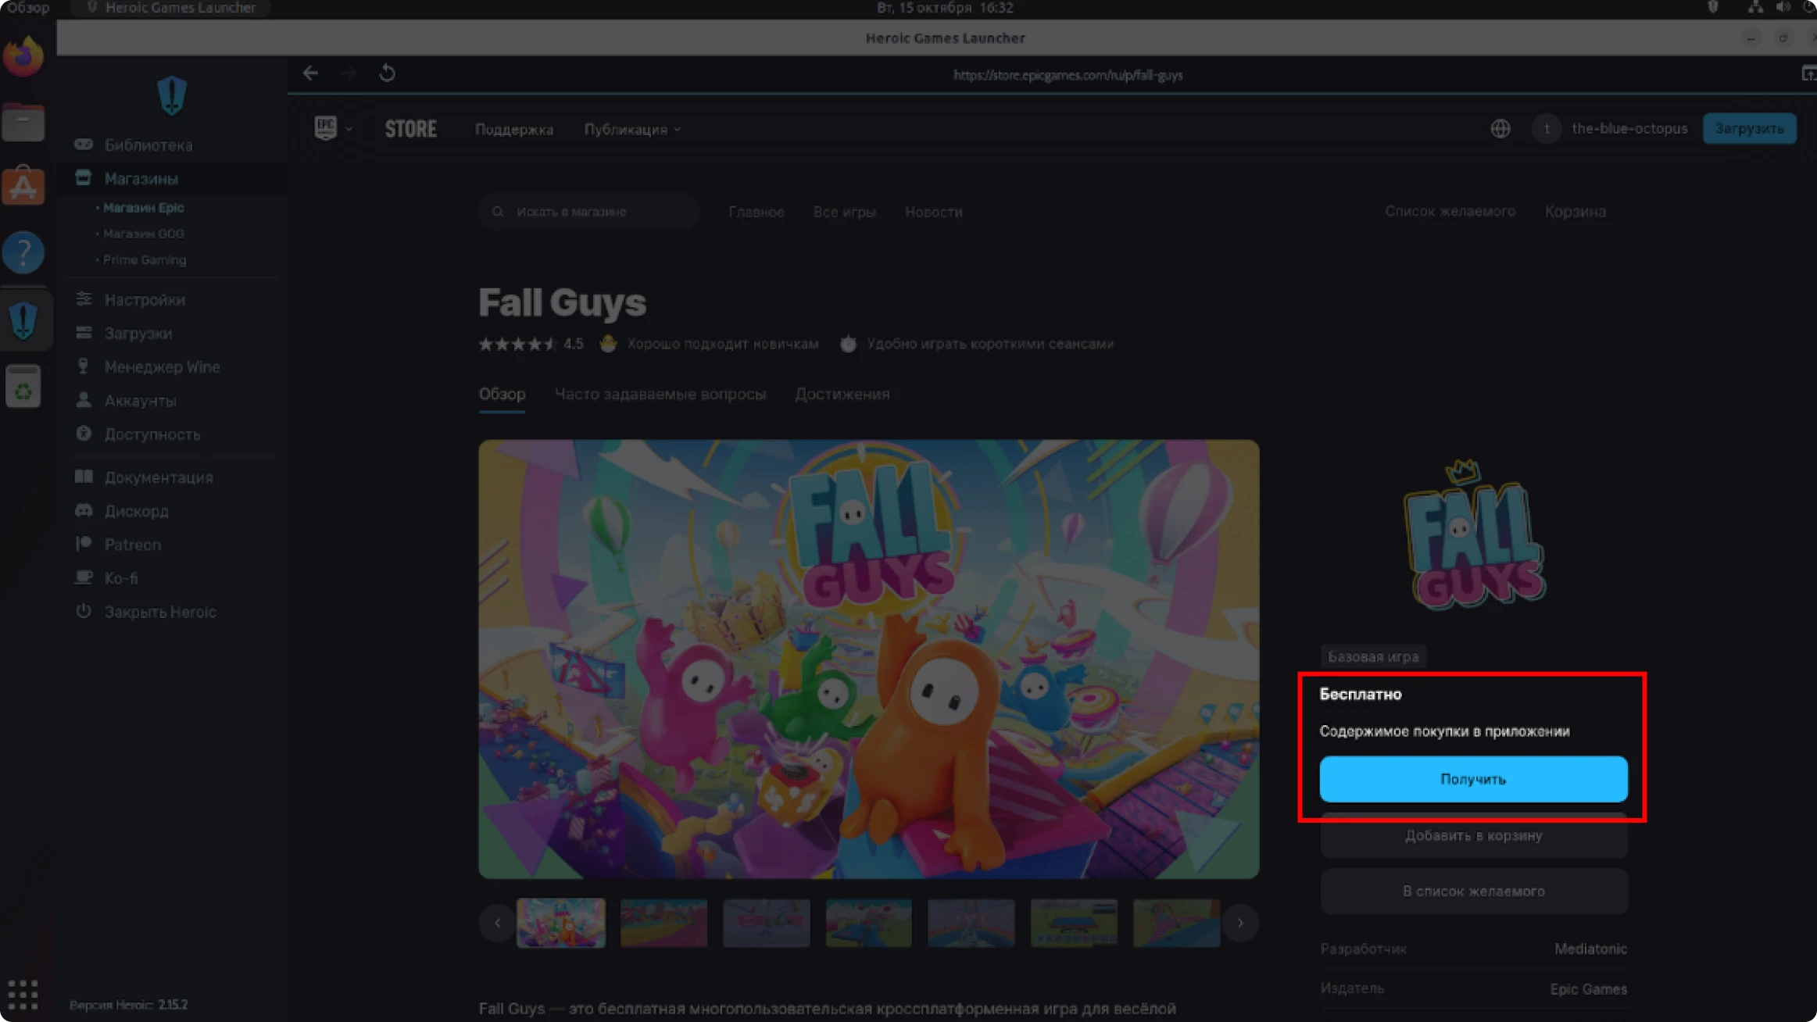Click the Heroic shield logo in sidebar
1817x1022 pixels.
172,95
